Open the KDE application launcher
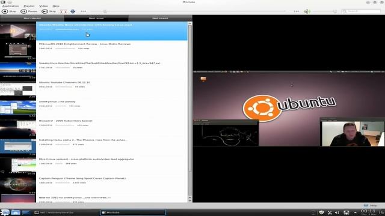The image size is (385, 216). (5, 212)
